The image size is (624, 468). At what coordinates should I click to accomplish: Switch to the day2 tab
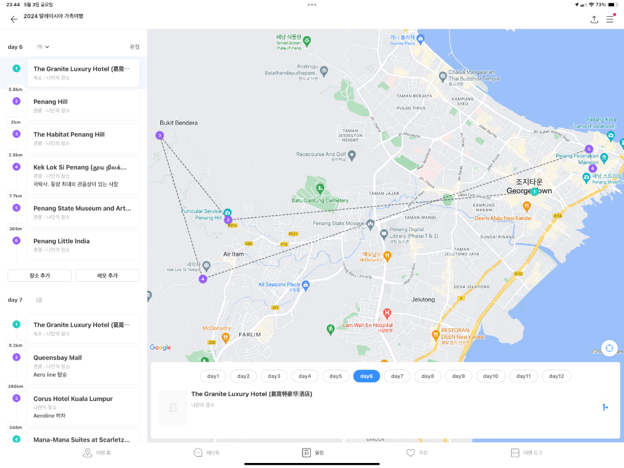tap(244, 376)
